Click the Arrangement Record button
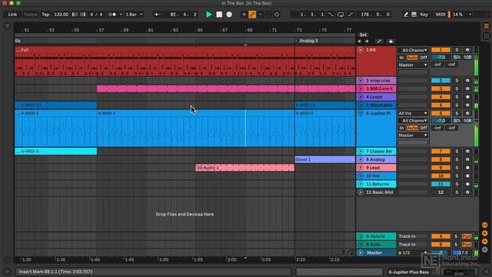Image resolution: width=492 pixels, height=277 pixels. (x=229, y=15)
